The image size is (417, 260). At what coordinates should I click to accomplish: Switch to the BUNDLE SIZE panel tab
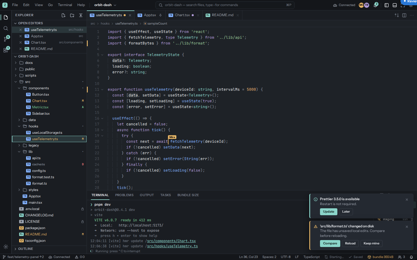[188, 195]
